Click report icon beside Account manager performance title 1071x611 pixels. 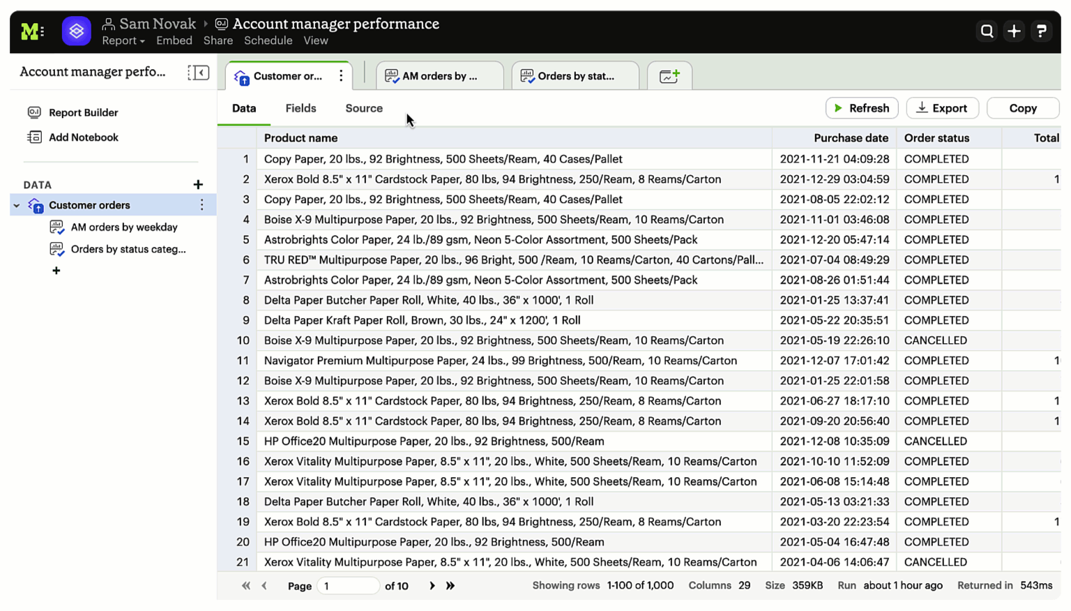222,24
